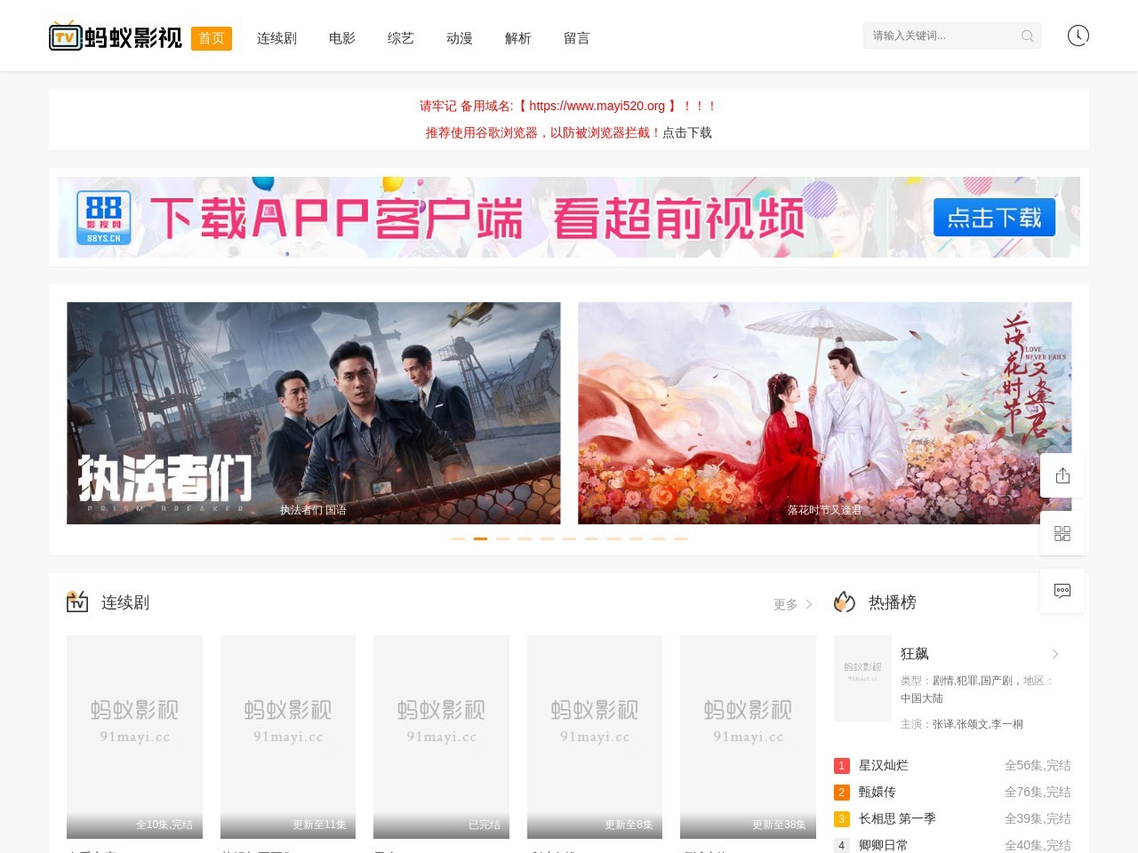This screenshot has width=1138, height=853.
Task: Open the message chat bubble icon
Action: click(x=1062, y=591)
